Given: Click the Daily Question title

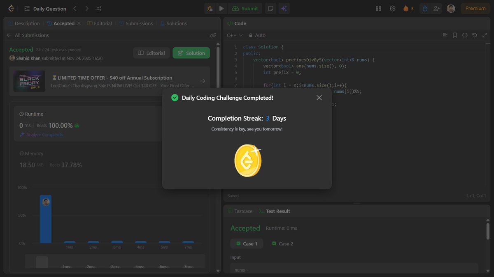Looking at the screenshot, I should coord(50,9).
